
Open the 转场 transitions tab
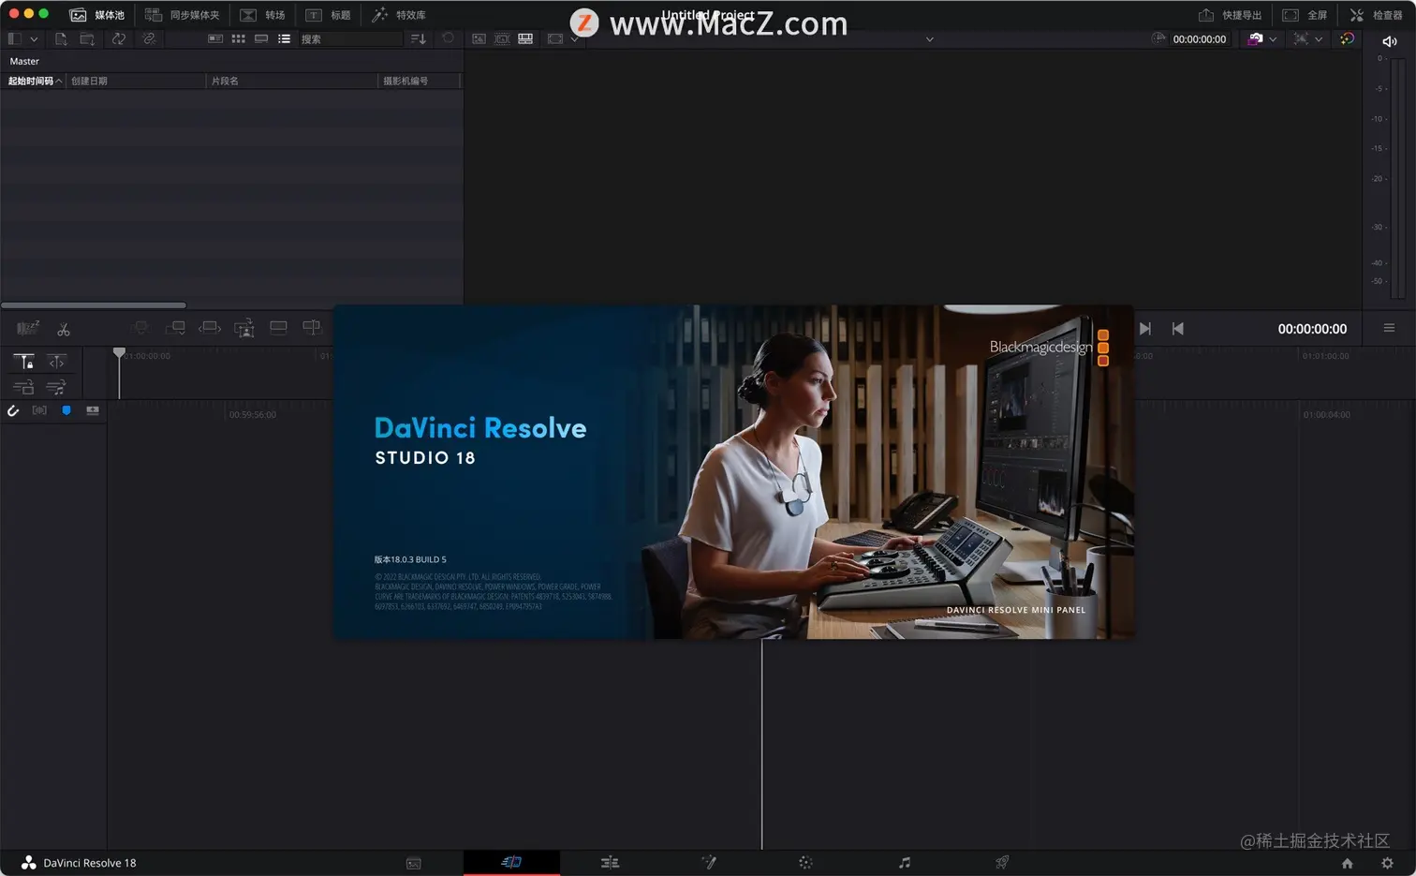point(262,15)
